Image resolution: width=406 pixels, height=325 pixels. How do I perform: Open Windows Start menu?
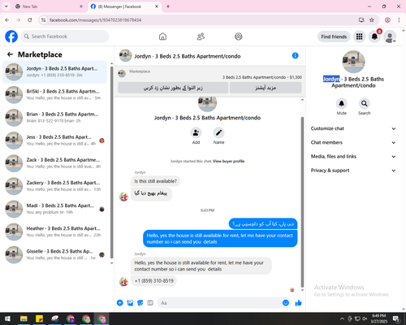pos(7,318)
